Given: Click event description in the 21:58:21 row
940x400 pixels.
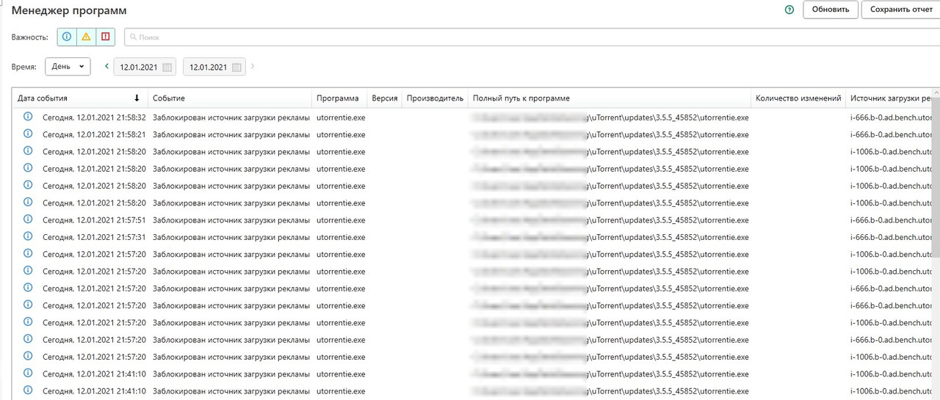Looking at the screenshot, I should (x=231, y=134).
